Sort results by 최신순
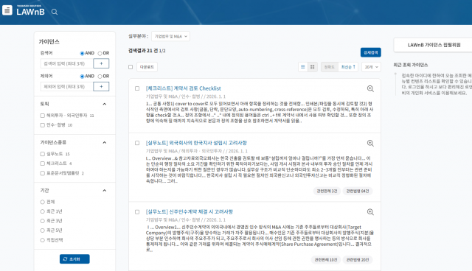 point(348,67)
